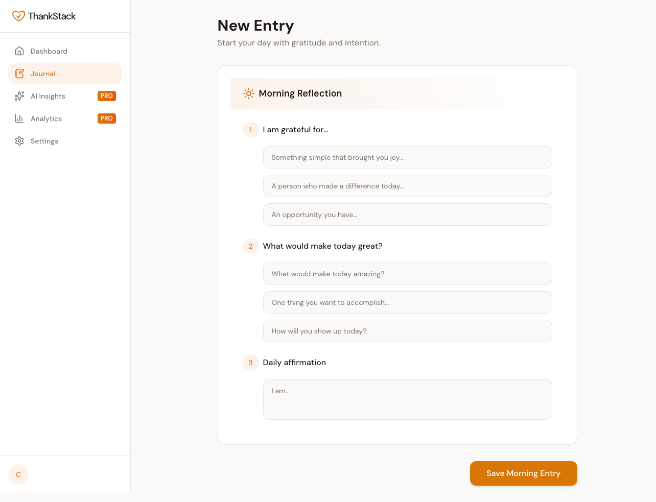
Task: Open the Dashboard navigation item
Action: pos(49,51)
